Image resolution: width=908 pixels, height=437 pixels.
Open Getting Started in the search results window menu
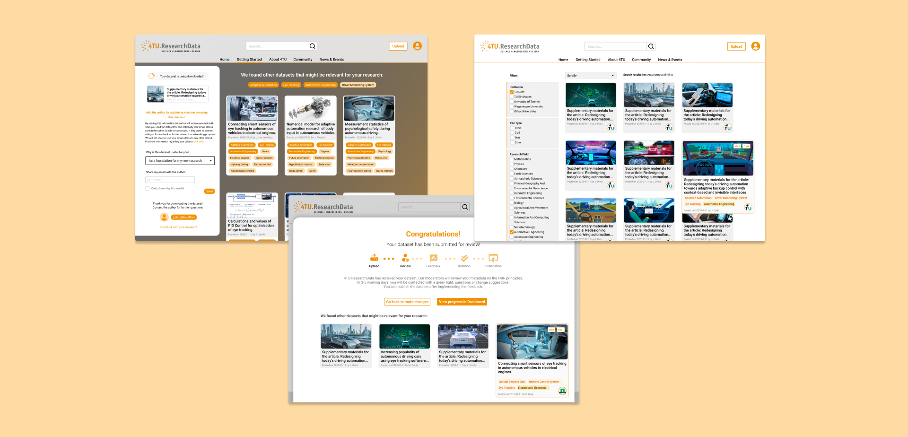pyautogui.click(x=588, y=60)
